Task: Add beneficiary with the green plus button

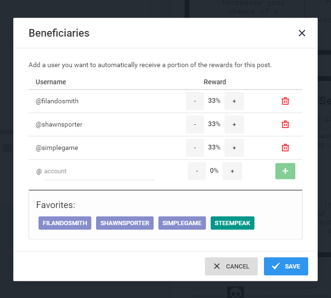Action: (x=285, y=171)
